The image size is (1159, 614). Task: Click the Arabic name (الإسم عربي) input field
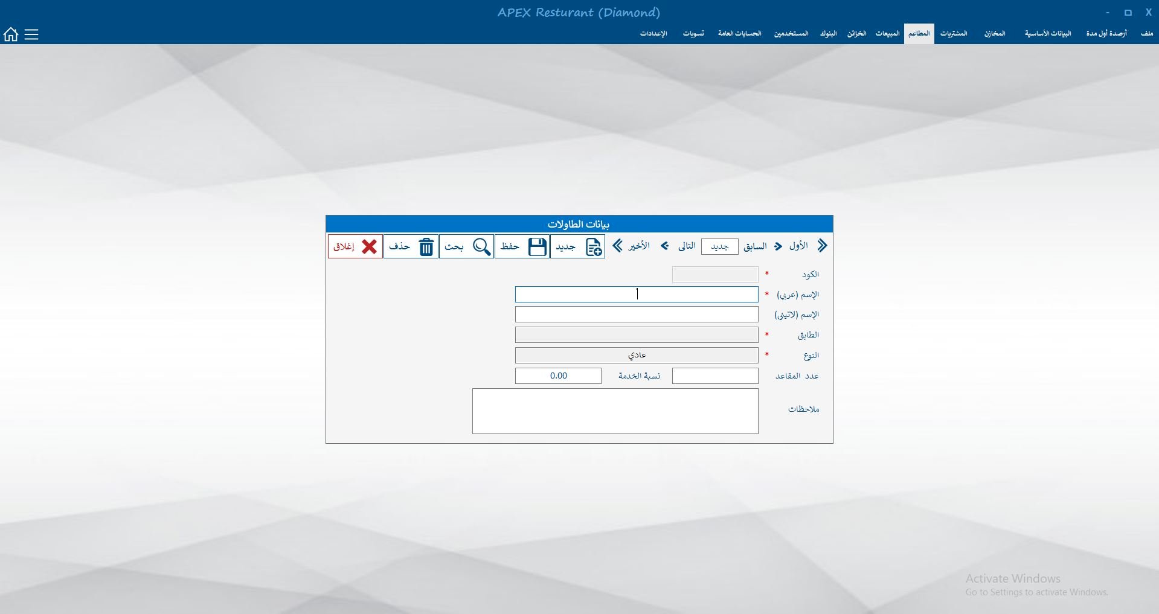coord(637,295)
